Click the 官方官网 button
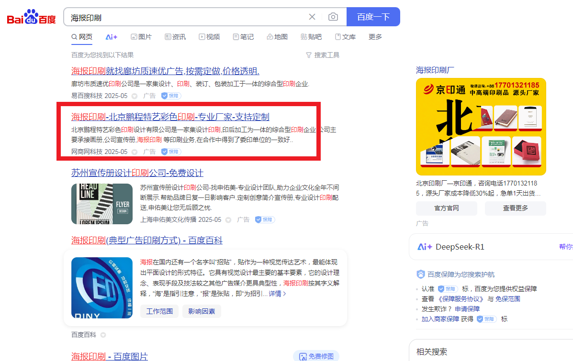 pyautogui.click(x=446, y=208)
